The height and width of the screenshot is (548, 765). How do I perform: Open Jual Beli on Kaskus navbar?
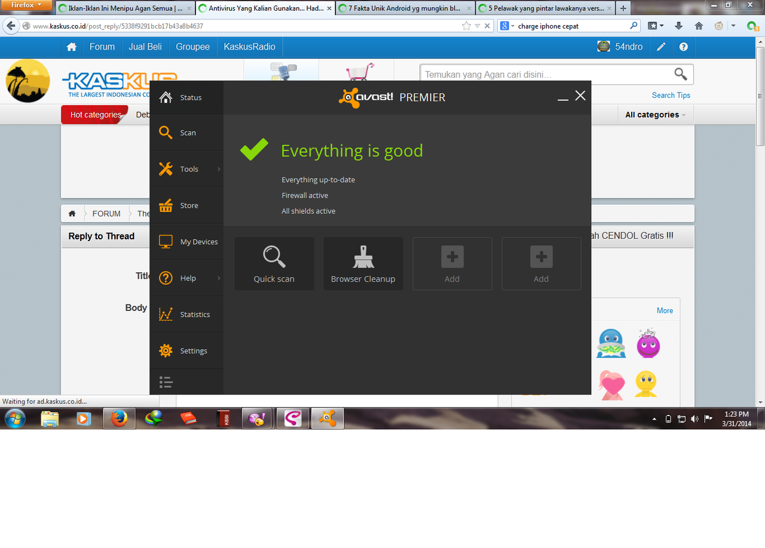tap(145, 47)
